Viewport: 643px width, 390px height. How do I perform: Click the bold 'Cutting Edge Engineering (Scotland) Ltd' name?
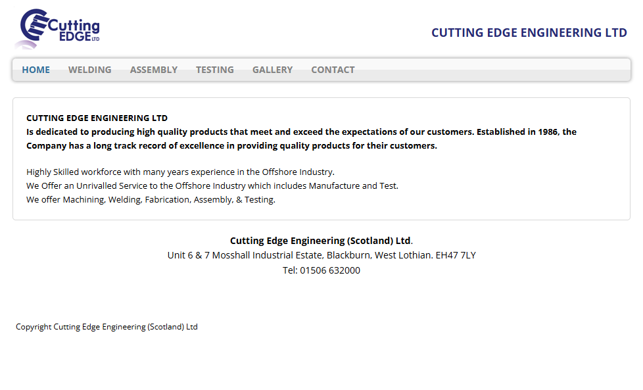tap(320, 241)
